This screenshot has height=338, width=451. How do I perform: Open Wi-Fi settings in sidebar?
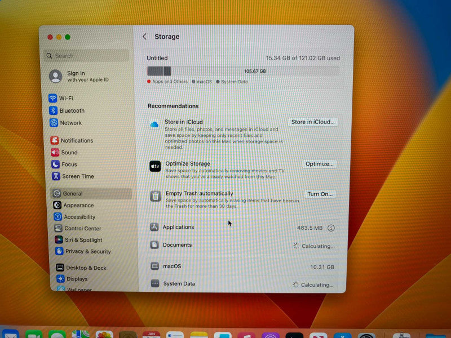61,98
